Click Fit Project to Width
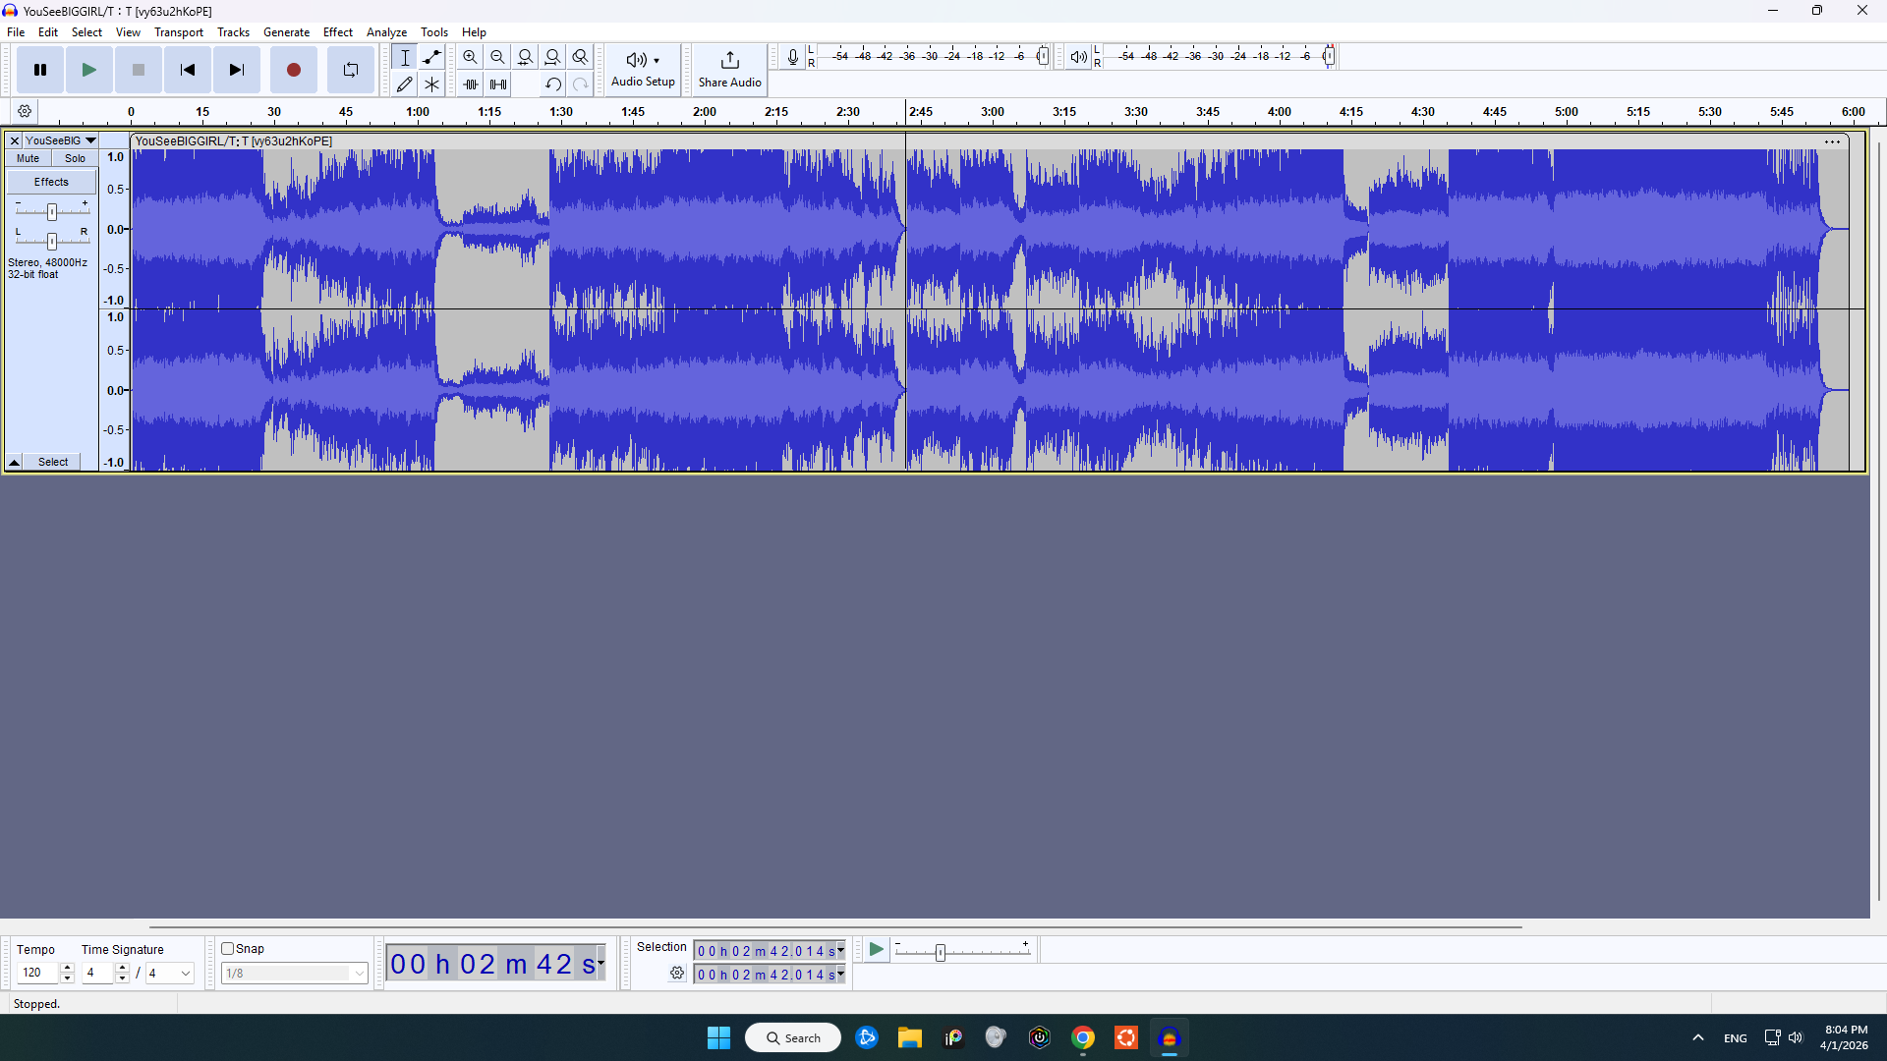Image resolution: width=1887 pixels, height=1061 pixels. (x=553, y=56)
